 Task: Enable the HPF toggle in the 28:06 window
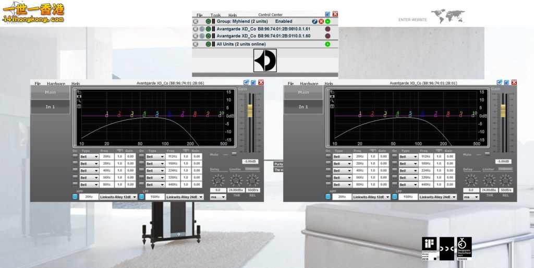tap(75, 197)
